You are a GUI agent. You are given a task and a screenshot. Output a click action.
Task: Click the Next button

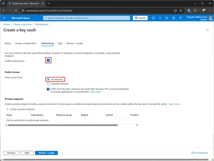click(x=27, y=153)
